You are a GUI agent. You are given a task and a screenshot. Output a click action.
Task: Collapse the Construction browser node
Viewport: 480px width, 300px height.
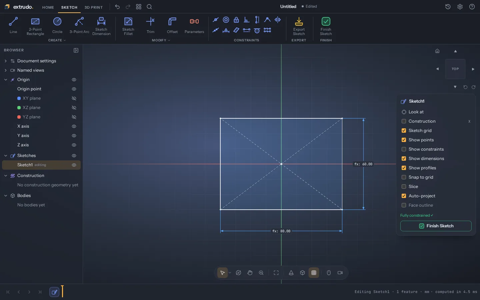(6, 176)
